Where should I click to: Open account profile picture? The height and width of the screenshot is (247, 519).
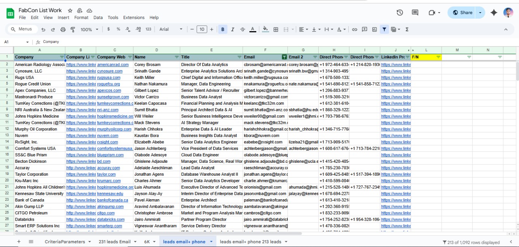pos(508,13)
